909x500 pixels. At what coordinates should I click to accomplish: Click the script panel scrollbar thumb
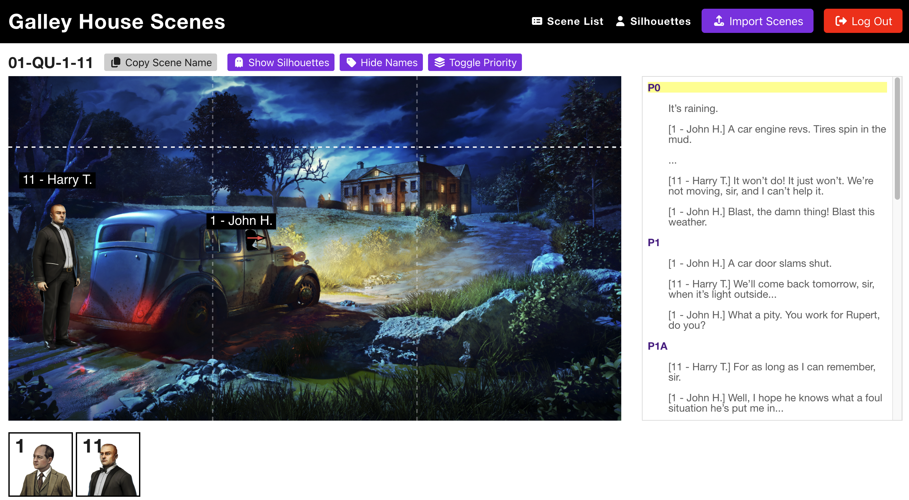(897, 139)
